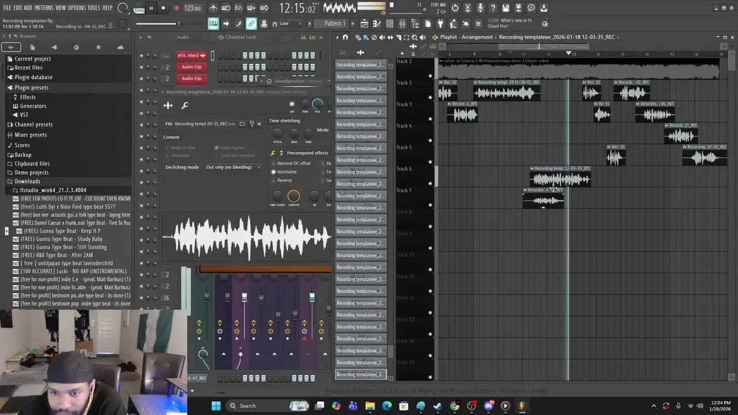Open the TOOLS menu
This screenshot has width=738, height=415.
click(x=94, y=8)
